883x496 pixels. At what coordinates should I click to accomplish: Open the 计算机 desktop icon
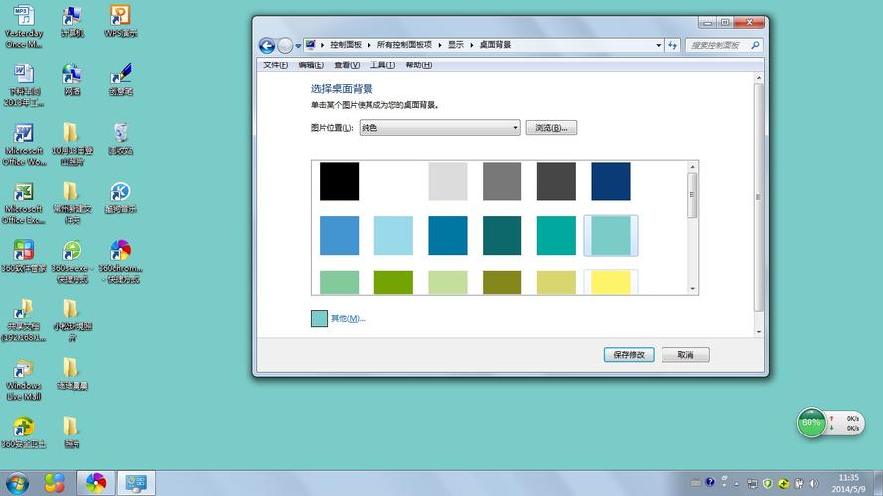pyautogui.click(x=72, y=18)
